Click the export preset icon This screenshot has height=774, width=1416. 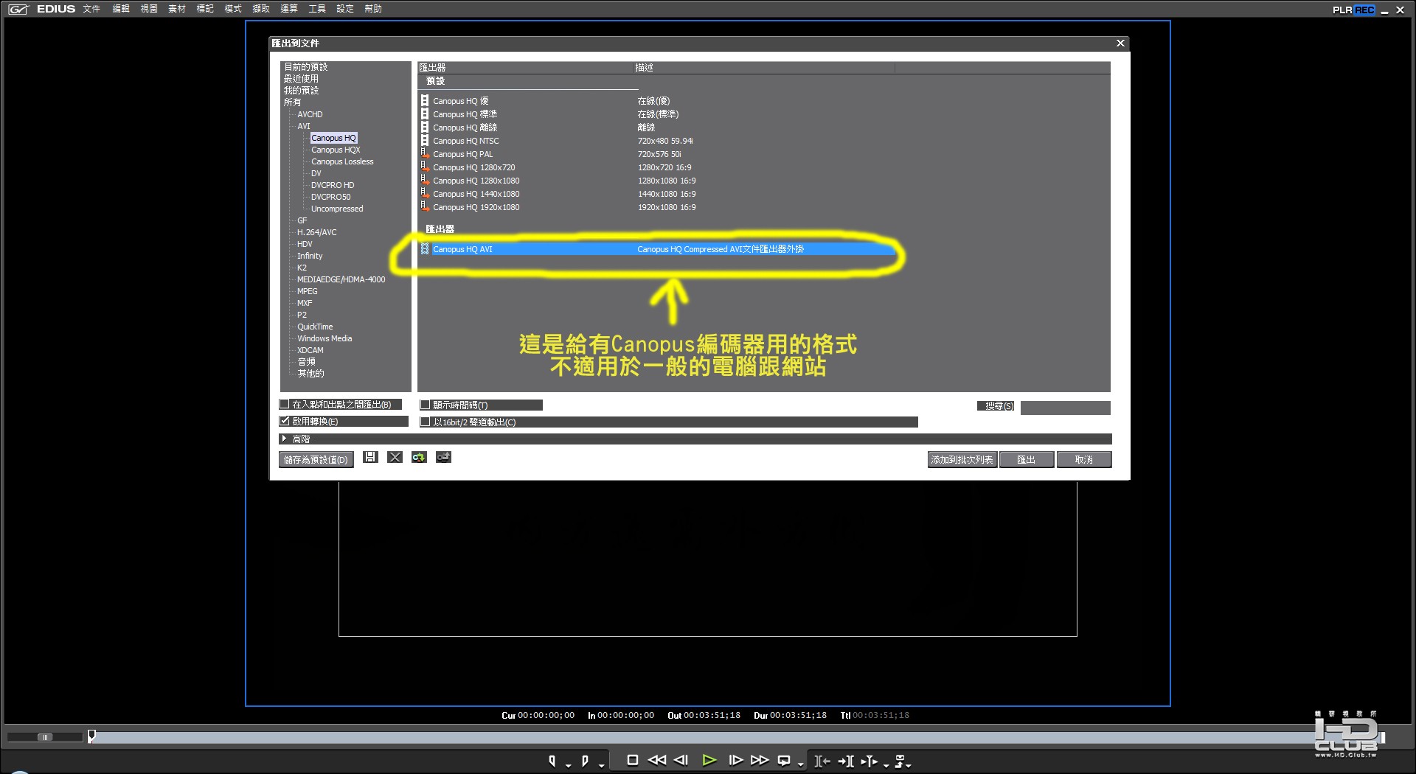coord(443,458)
